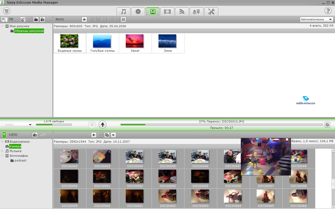
Task: Select Камера in phone tree
Action: (15, 146)
